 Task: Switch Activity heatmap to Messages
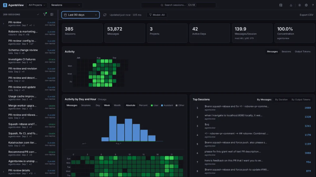tap(272, 52)
